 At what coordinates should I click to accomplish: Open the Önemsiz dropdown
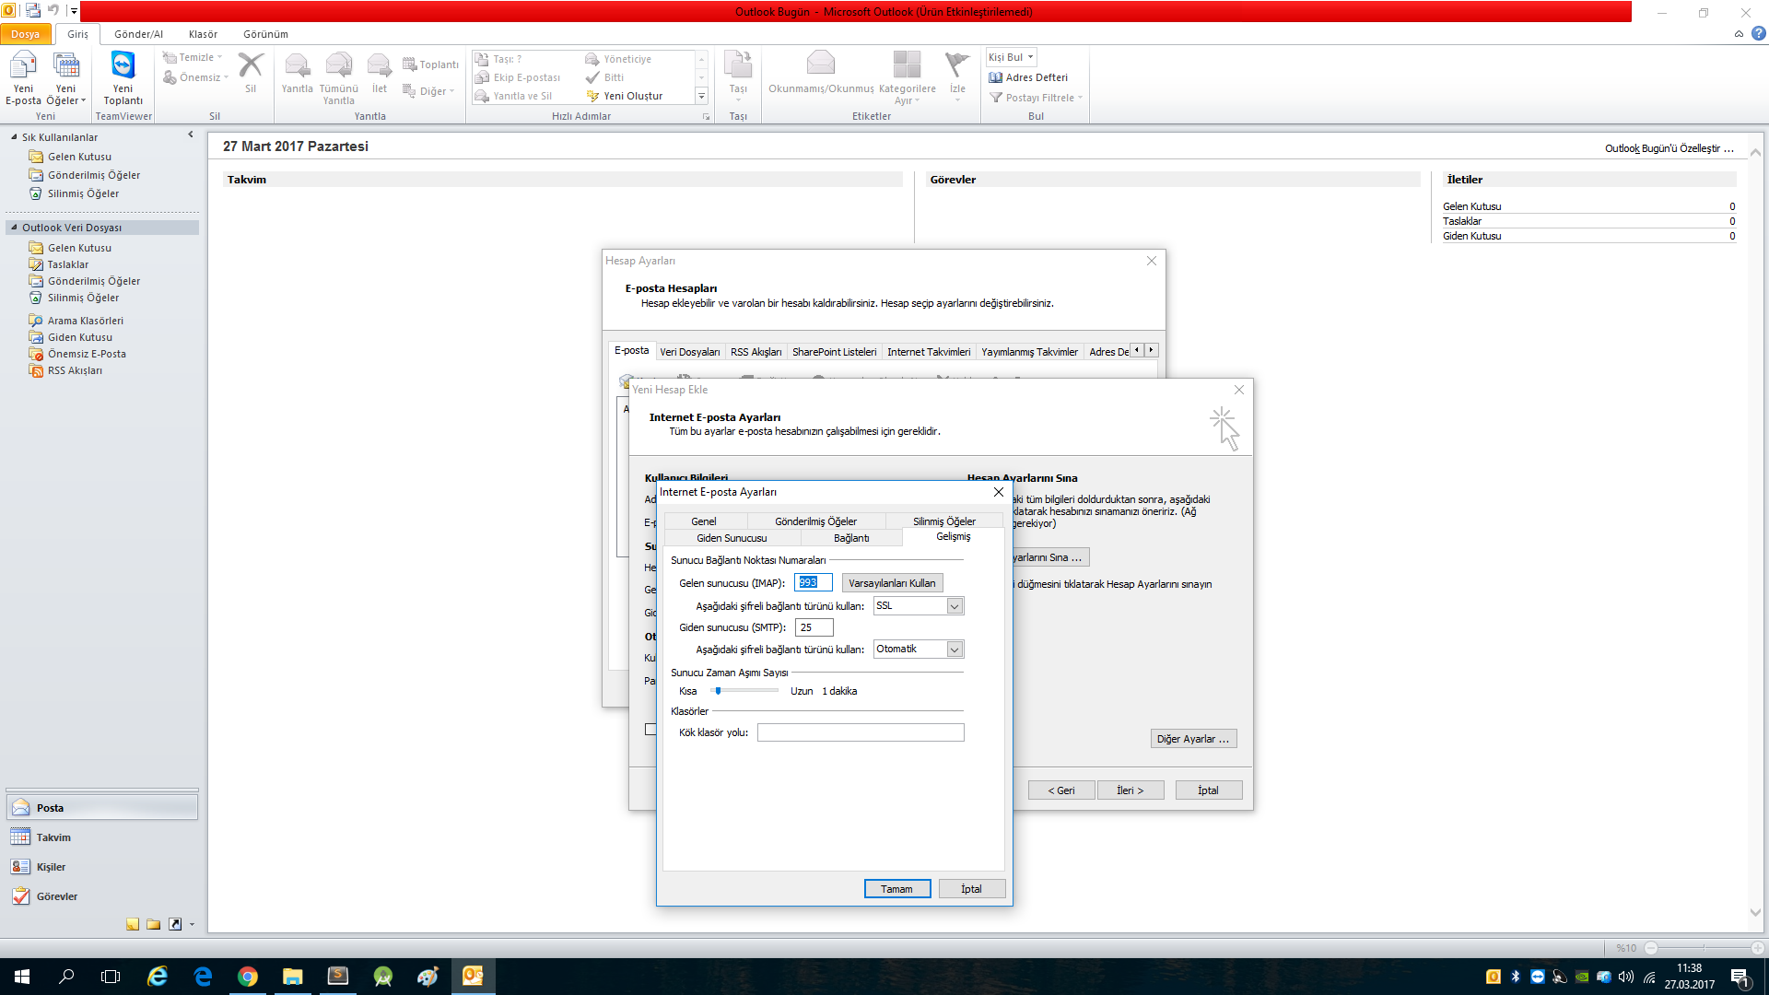[195, 77]
